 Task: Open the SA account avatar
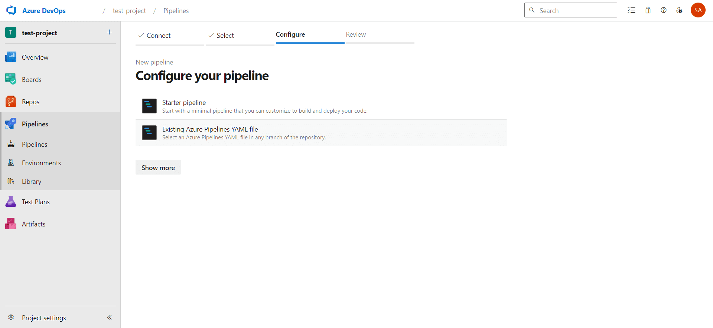point(698,10)
